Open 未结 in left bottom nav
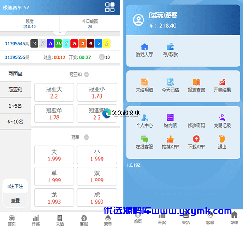 coord(60,221)
